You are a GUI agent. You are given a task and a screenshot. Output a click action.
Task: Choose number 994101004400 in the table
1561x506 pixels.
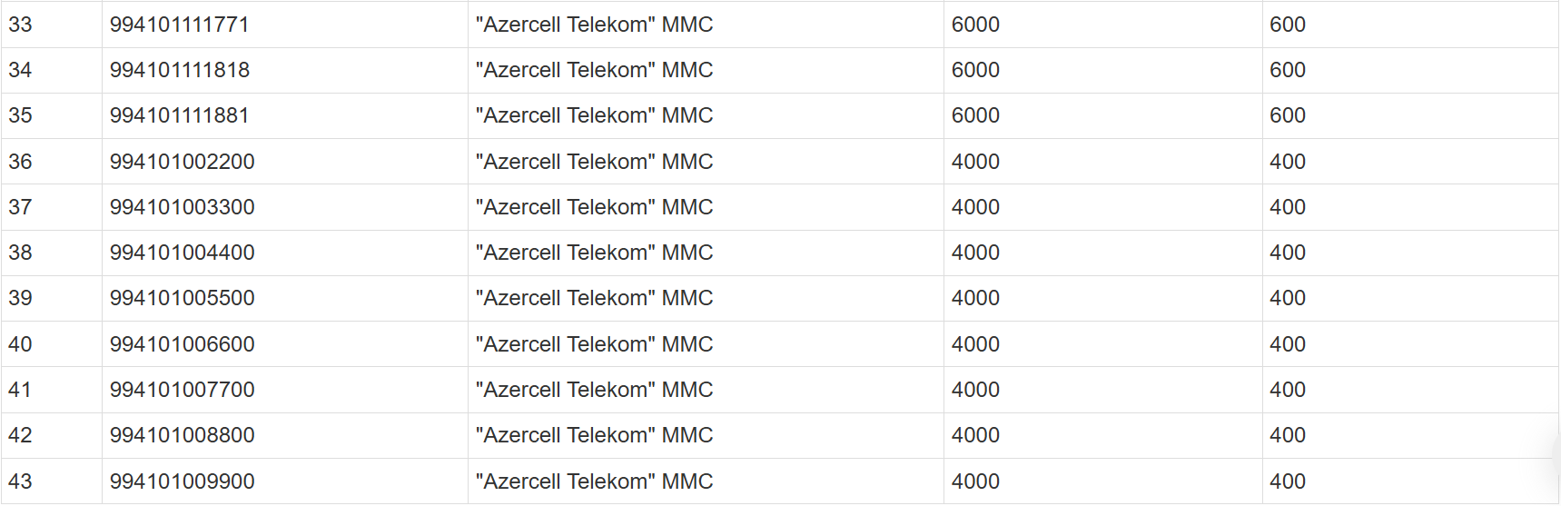(182, 253)
